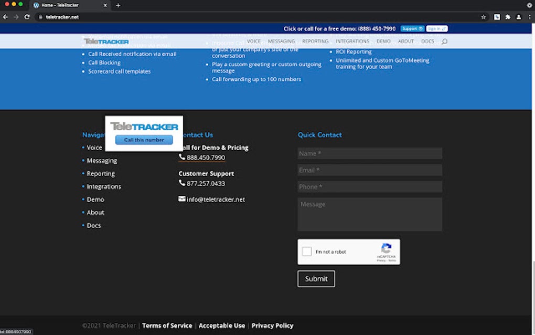The height and width of the screenshot is (335, 535).
Task: Click envelope icon beside info email
Action: coord(182,199)
